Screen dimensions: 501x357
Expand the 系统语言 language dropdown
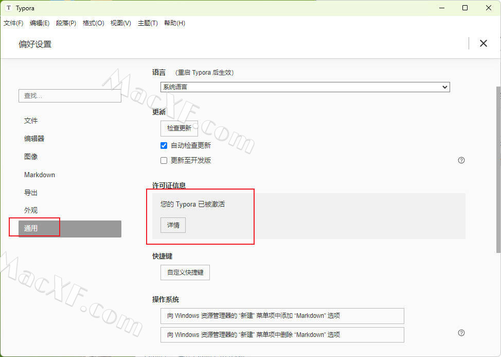click(305, 87)
